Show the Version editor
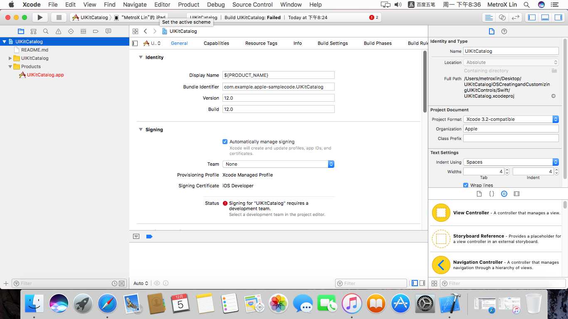The width and height of the screenshot is (568, 319). point(516,17)
